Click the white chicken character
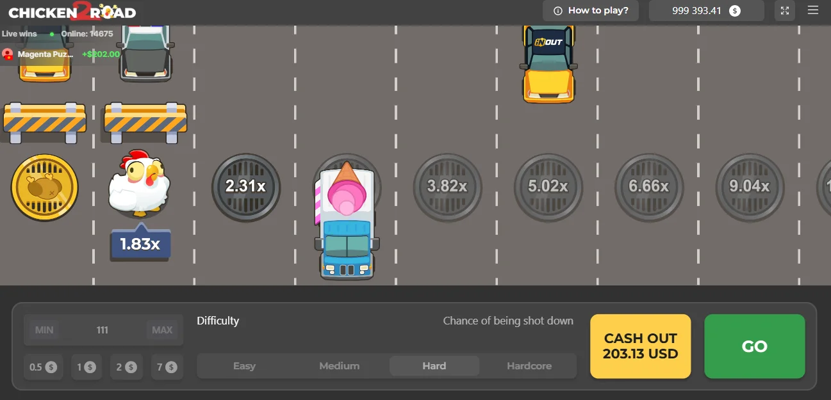Viewport: 831px width, 400px height. [139, 182]
